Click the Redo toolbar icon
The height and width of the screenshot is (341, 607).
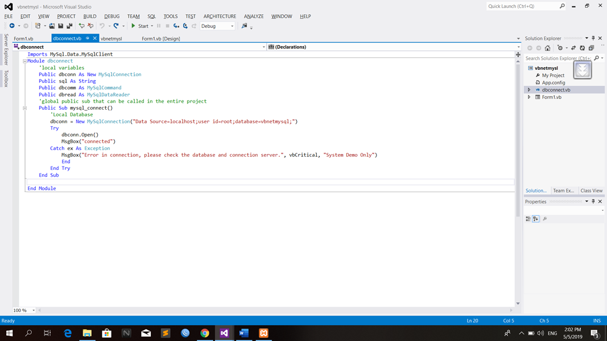click(116, 26)
